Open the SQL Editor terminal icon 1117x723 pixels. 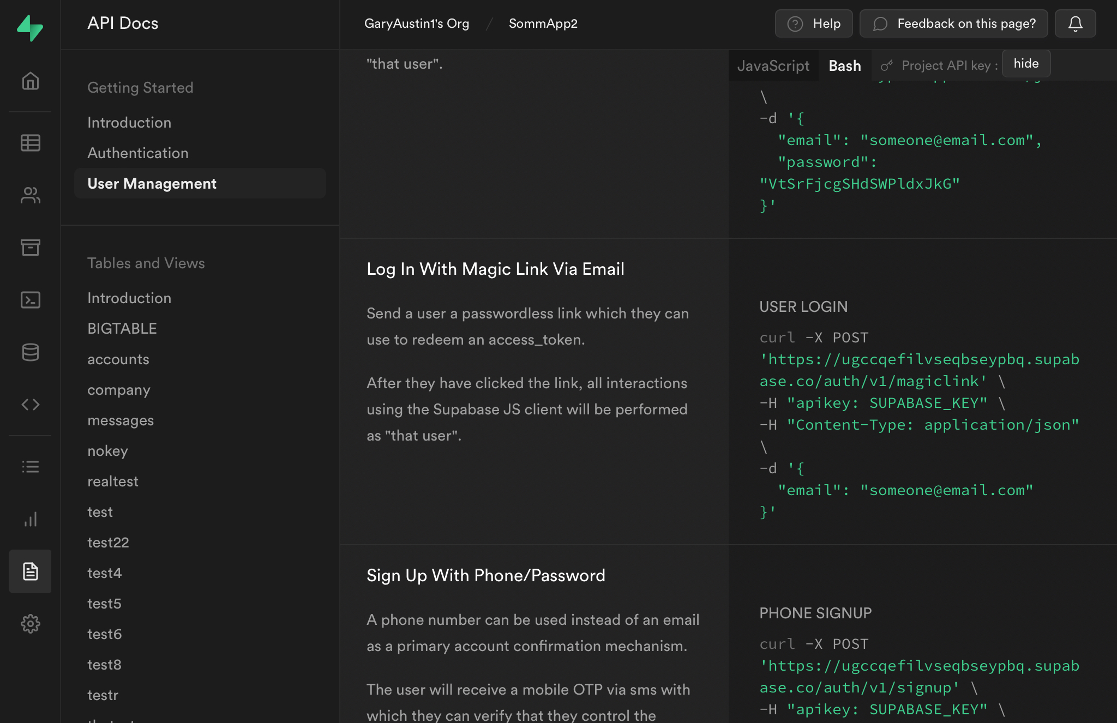pyautogui.click(x=30, y=300)
